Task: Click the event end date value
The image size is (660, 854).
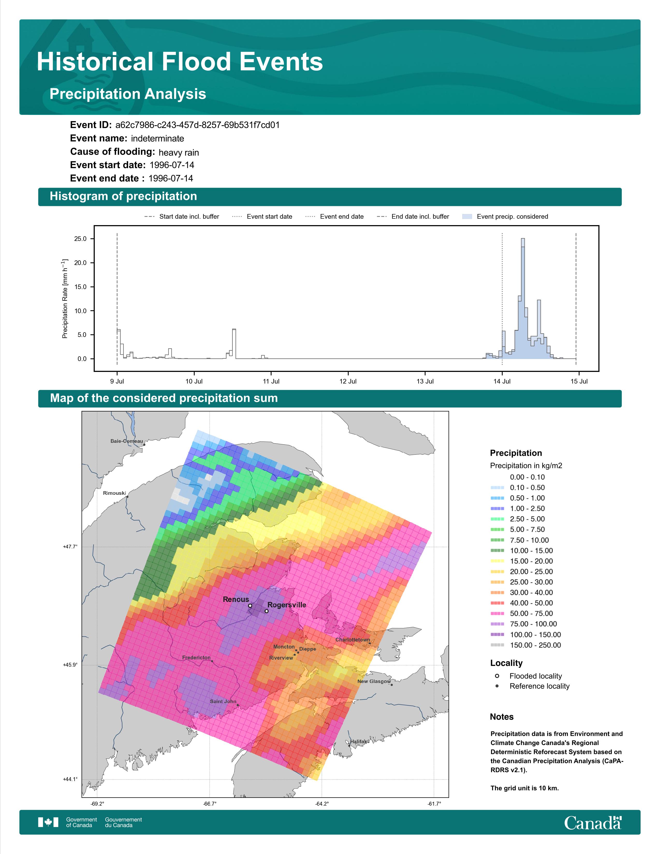Action: [x=171, y=178]
